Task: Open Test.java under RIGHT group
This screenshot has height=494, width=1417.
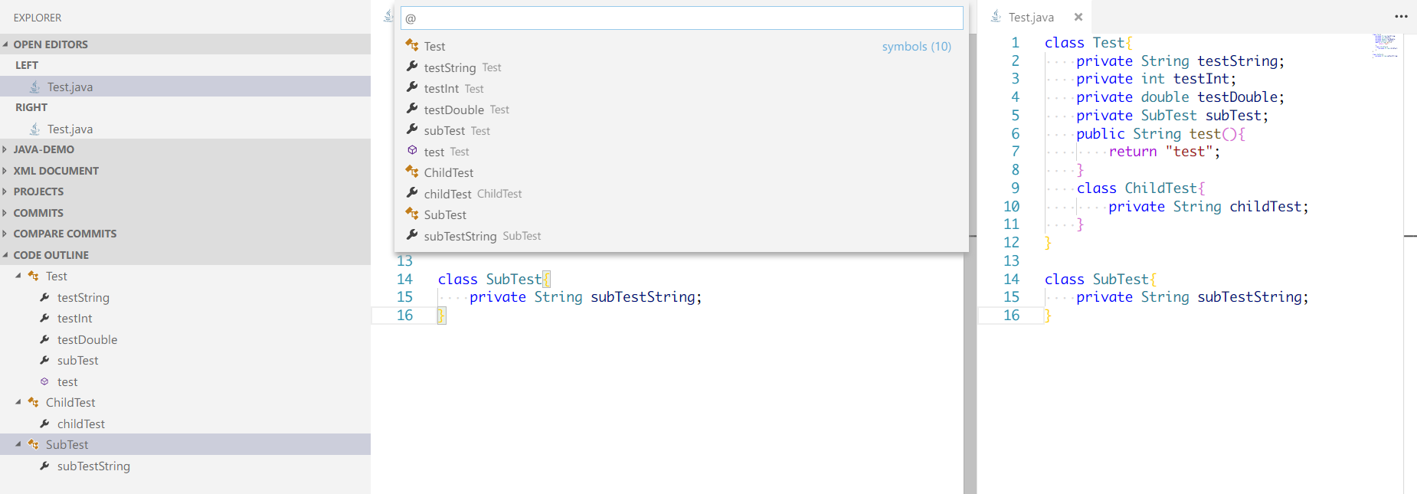Action: pyautogui.click(x=185, y=129)
